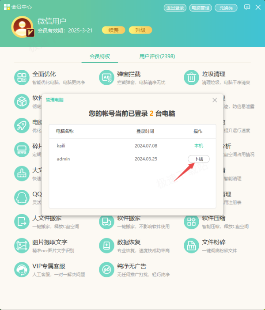Viewport: 265px width, 310px height.
Task: Open the 文件粉碎 shredder icon
Action: coord(191,246)
